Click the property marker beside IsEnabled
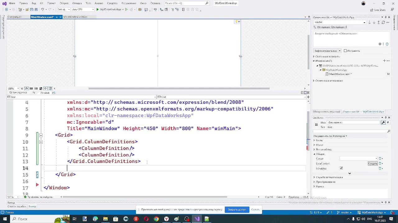Image resolution: width=398 pixels, height=223 pixels. coord(380,168)
